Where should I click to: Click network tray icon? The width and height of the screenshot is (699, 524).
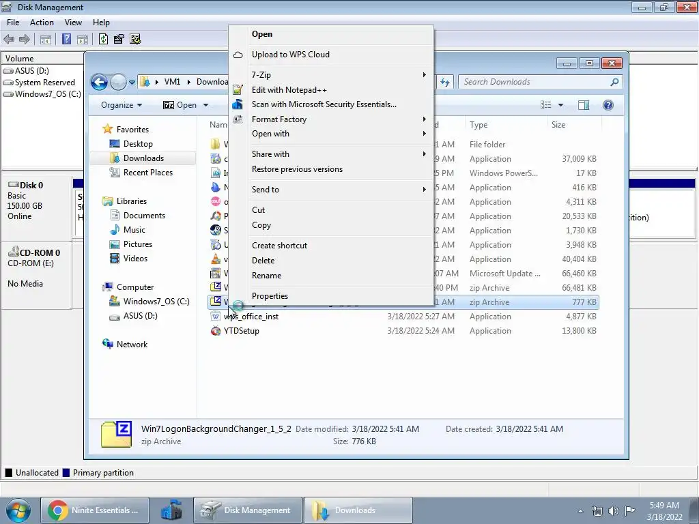click(597, 511)
